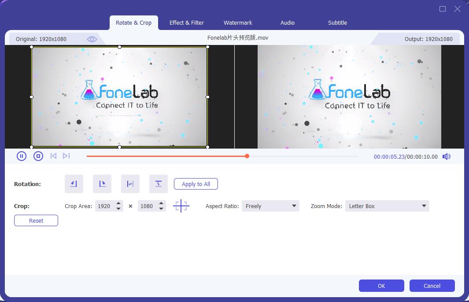Cancel the edit dialog
469x302 pixels.
[432, 286]
